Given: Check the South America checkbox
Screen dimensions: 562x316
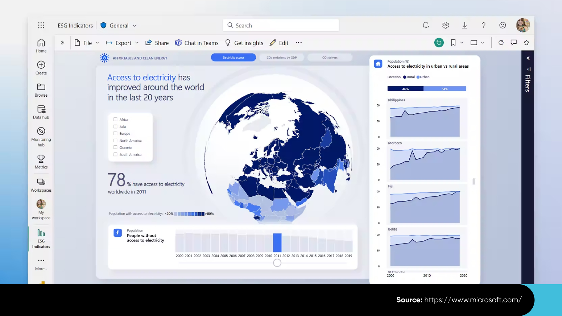Looking at the screenshot, I should pos(115,154).
